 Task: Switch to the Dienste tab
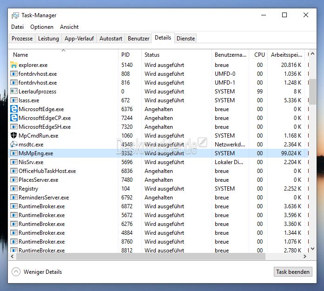click(185, 39)
